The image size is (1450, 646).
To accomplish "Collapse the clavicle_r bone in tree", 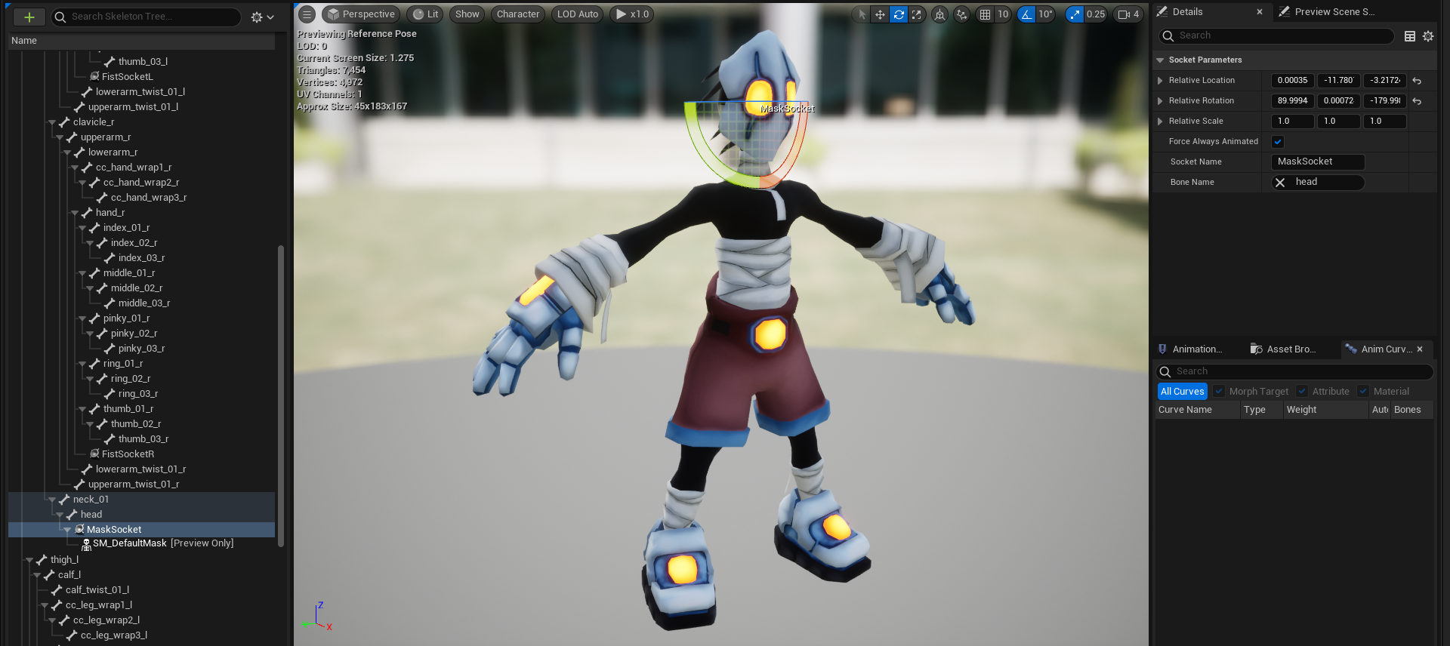I will point(52,122).
